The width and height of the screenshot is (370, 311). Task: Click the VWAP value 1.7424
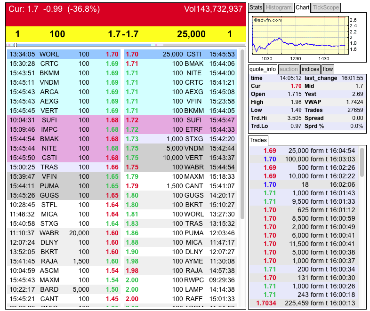click(354, 102)
